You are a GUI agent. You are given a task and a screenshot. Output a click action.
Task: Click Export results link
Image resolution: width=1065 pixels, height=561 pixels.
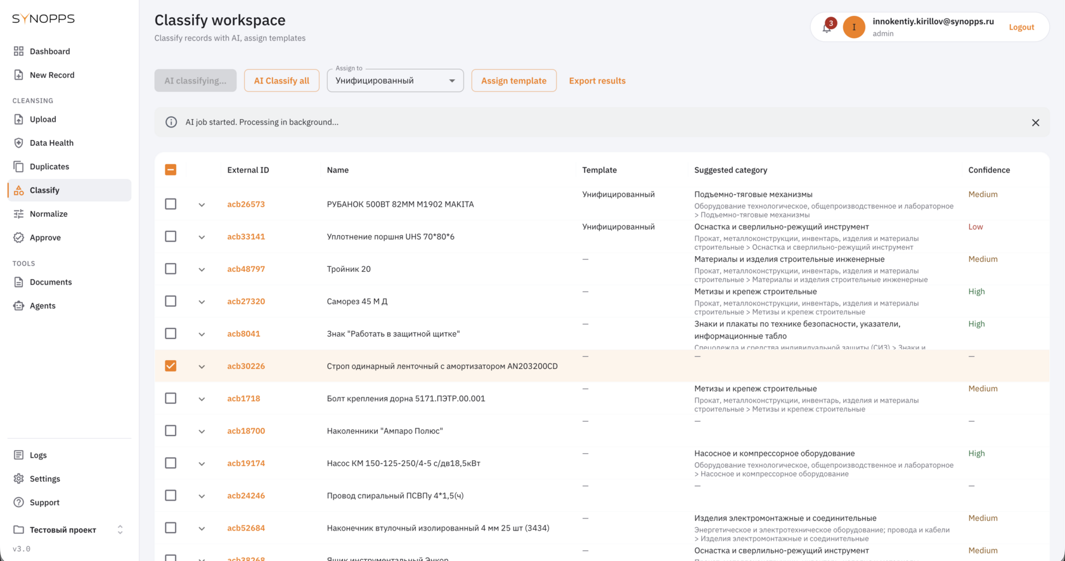pyautogui.click(x=597, y=81)
